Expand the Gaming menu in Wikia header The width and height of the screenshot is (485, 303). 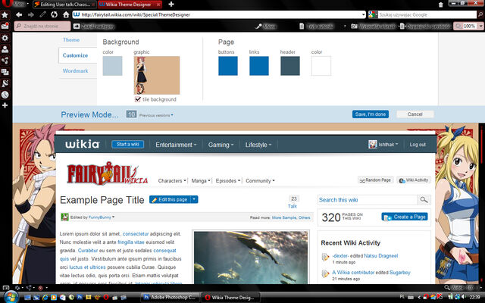(221, 145)
